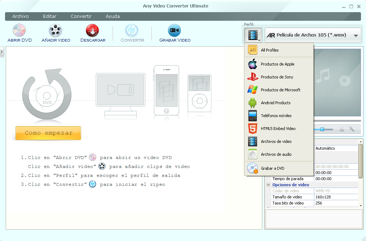Image resolution: width=366 pixels, height=241 pixels.
Task: Adjust the audio volume slider
Action: pos(322,129)
